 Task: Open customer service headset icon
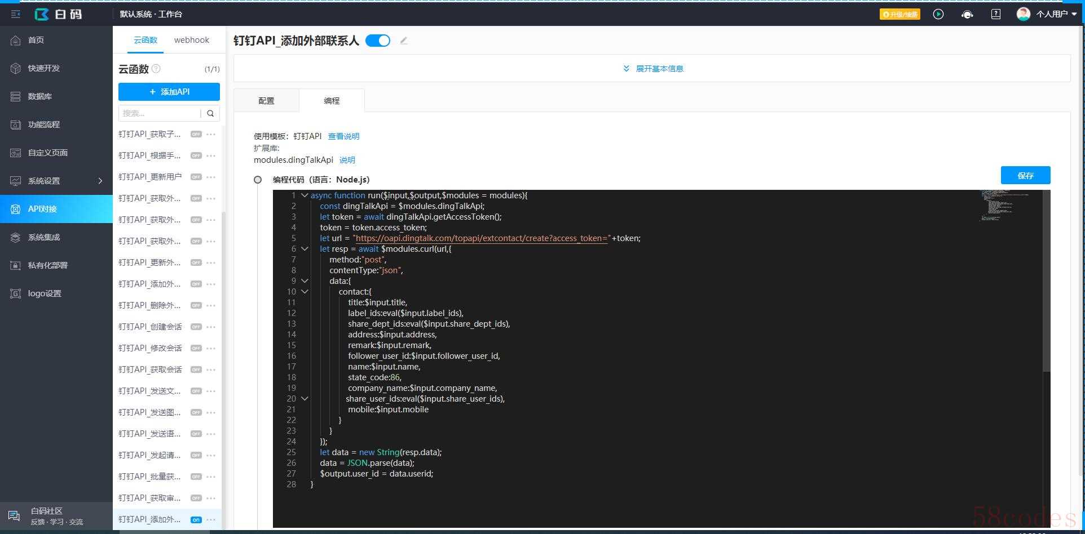(x=967, y=14)
